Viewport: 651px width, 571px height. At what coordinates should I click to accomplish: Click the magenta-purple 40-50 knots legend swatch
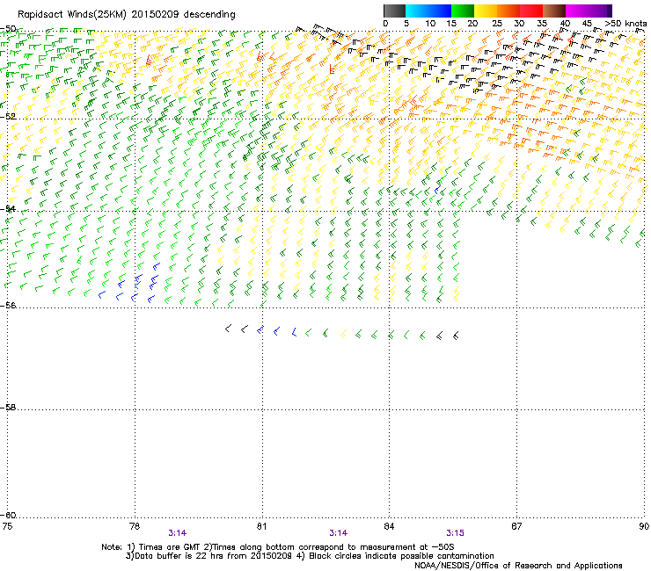click(589, 11)
